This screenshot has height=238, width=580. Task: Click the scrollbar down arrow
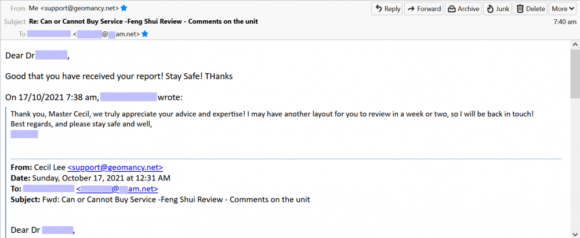pyautogui.click(x=575, y=233)
